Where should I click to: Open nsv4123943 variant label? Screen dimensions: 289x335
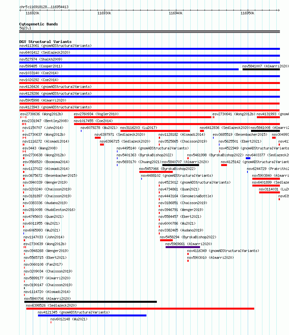pyautogui.click(x=56, y=107)
